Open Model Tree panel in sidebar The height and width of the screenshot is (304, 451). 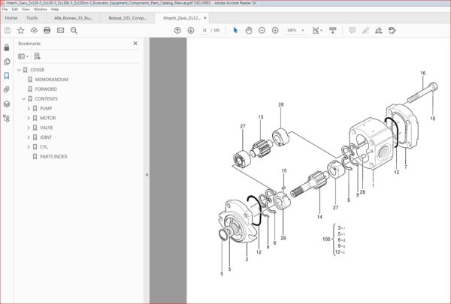pyautogui.click(x=6, y=118)
